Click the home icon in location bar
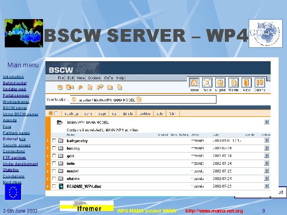Screen dimensions: 287x215 tap(74, 100)
